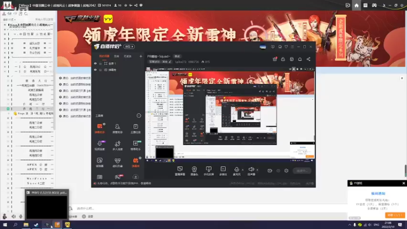407x229 pixels.
Task: Select the 全屏 1 source row
Action: pyautogui.click(x=118, y=63)
